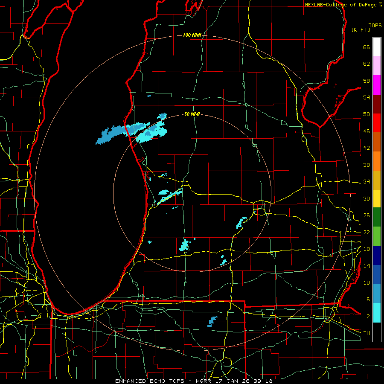Click the legend value "2"
This screenshot has width=384, height=384.
point(368,317)
